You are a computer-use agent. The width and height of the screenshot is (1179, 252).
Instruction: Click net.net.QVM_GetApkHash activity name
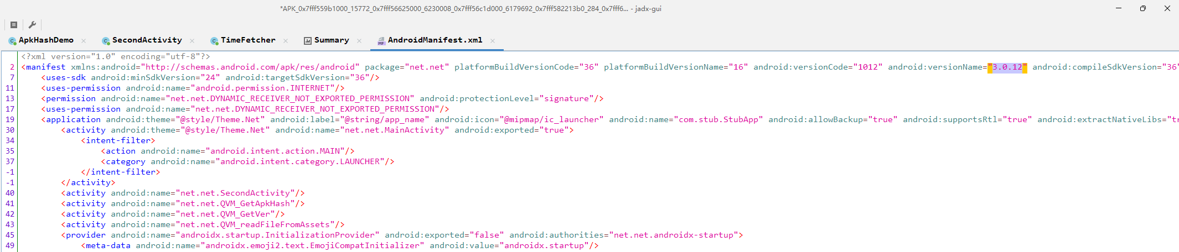pyautogui.click(x=235, y=204)
